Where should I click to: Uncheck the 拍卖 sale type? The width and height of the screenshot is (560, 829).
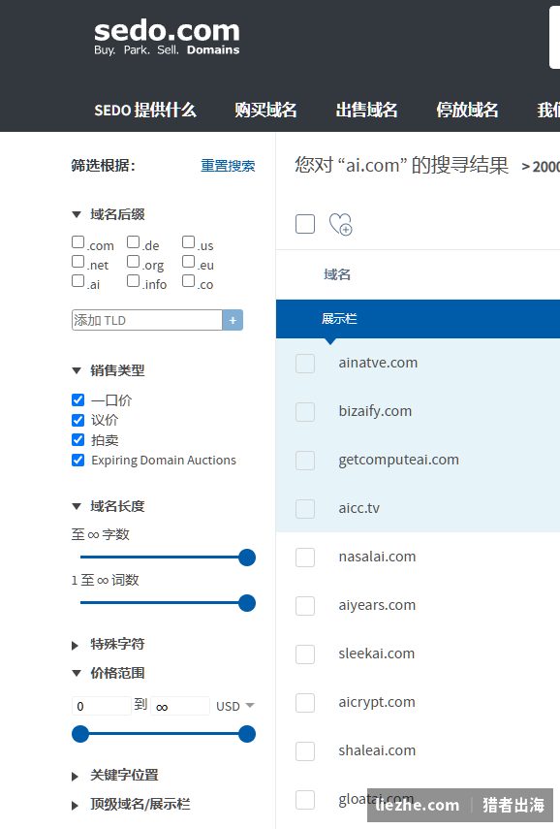[x=78, y=440]
